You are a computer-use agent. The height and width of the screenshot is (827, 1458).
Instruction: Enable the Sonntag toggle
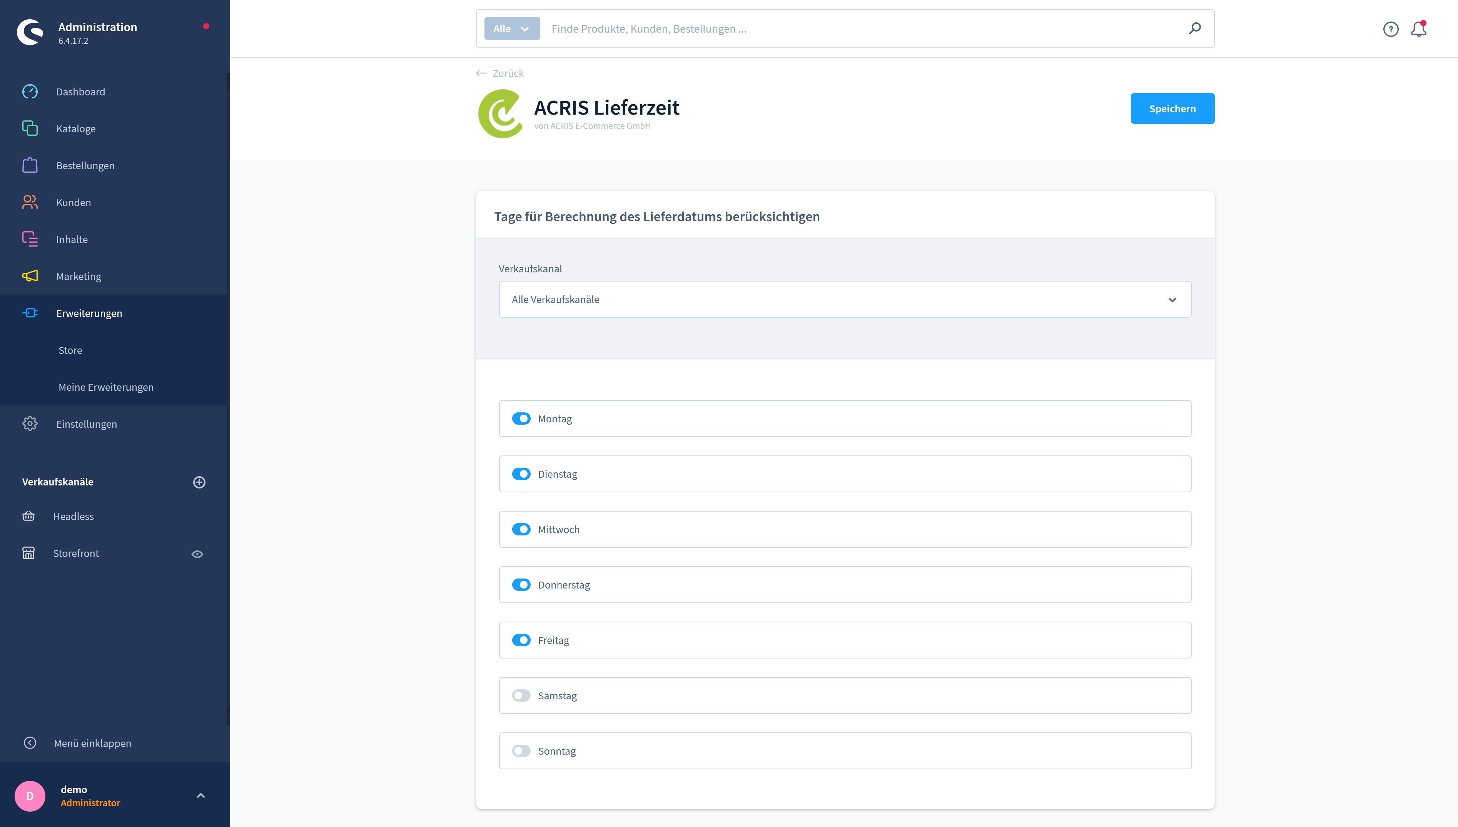pos(521,751)
